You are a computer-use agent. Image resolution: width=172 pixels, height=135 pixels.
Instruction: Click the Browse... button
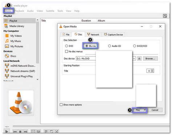[x=150, y=58]
